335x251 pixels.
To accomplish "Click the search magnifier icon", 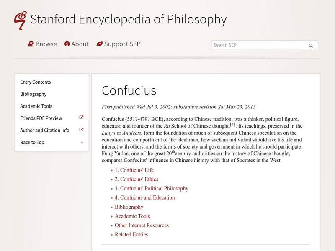I will coord(311,46).
